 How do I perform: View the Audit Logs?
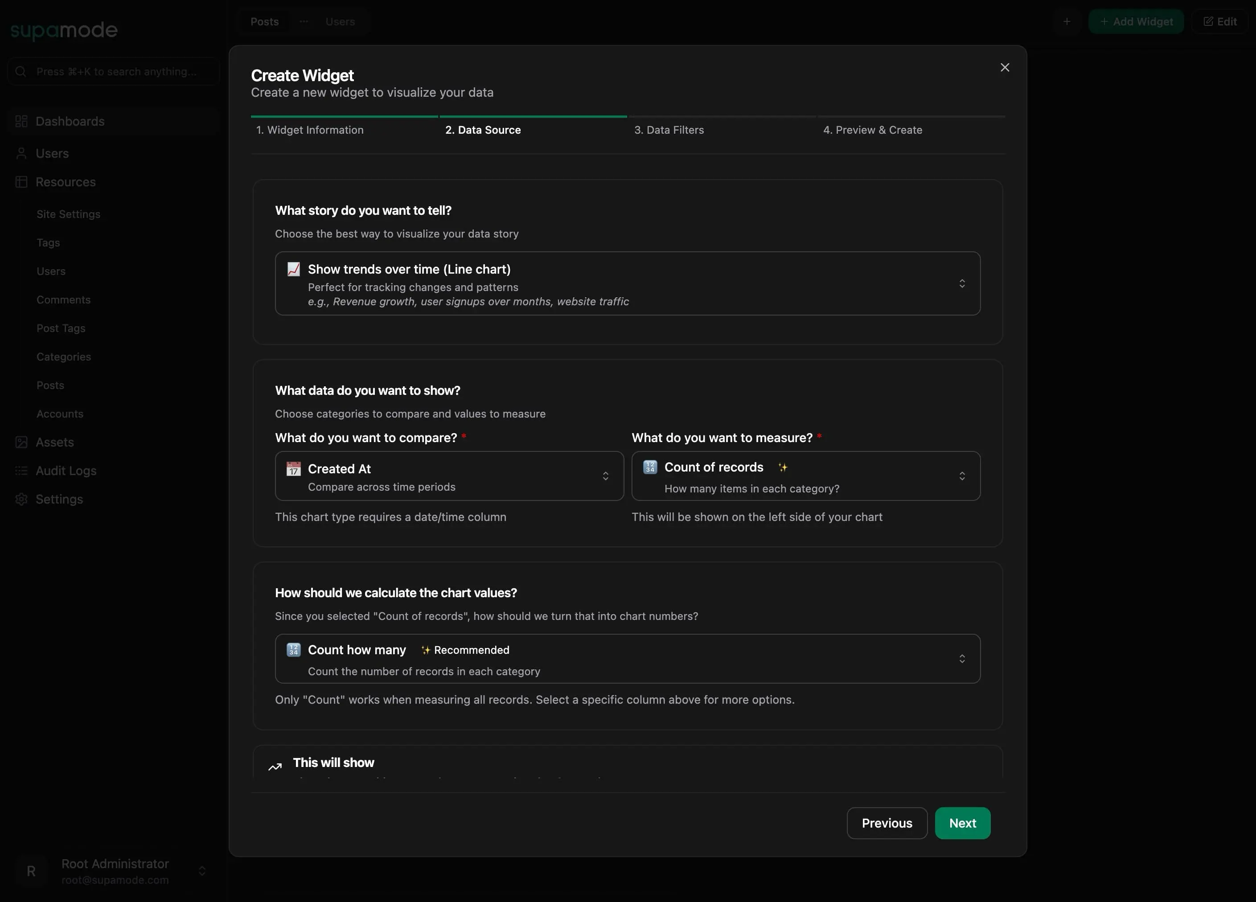point(66,471)
